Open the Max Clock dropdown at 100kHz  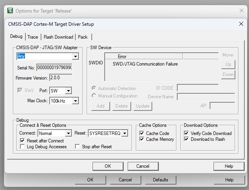(76, 101)
